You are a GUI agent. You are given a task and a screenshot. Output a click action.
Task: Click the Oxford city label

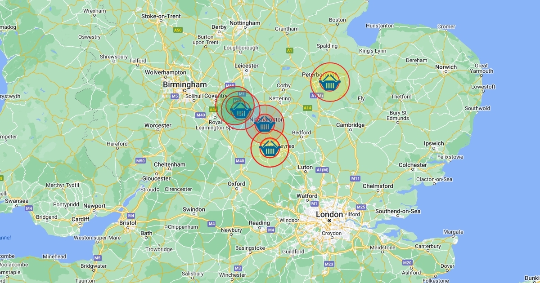tap(237, 184)
